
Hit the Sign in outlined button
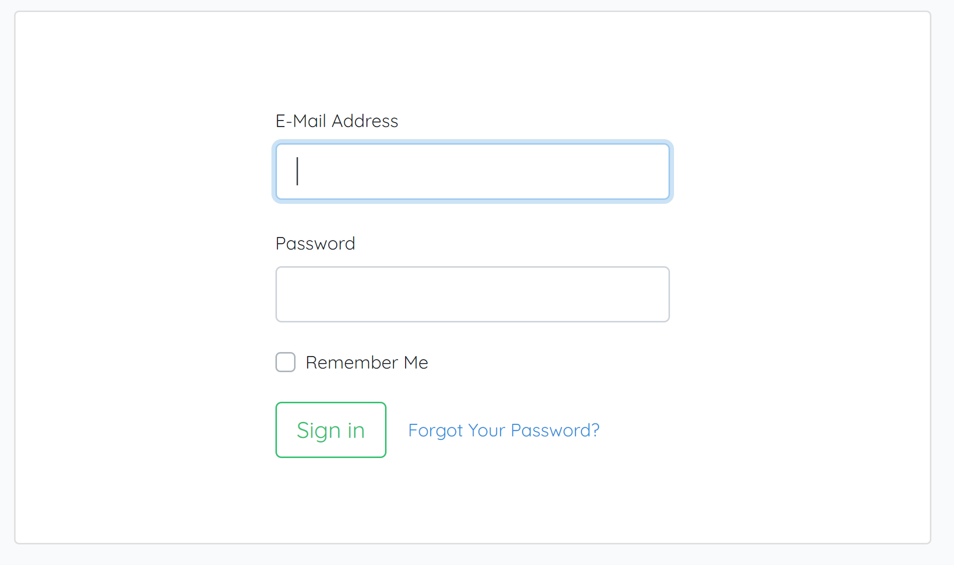[x=331, y=430]
